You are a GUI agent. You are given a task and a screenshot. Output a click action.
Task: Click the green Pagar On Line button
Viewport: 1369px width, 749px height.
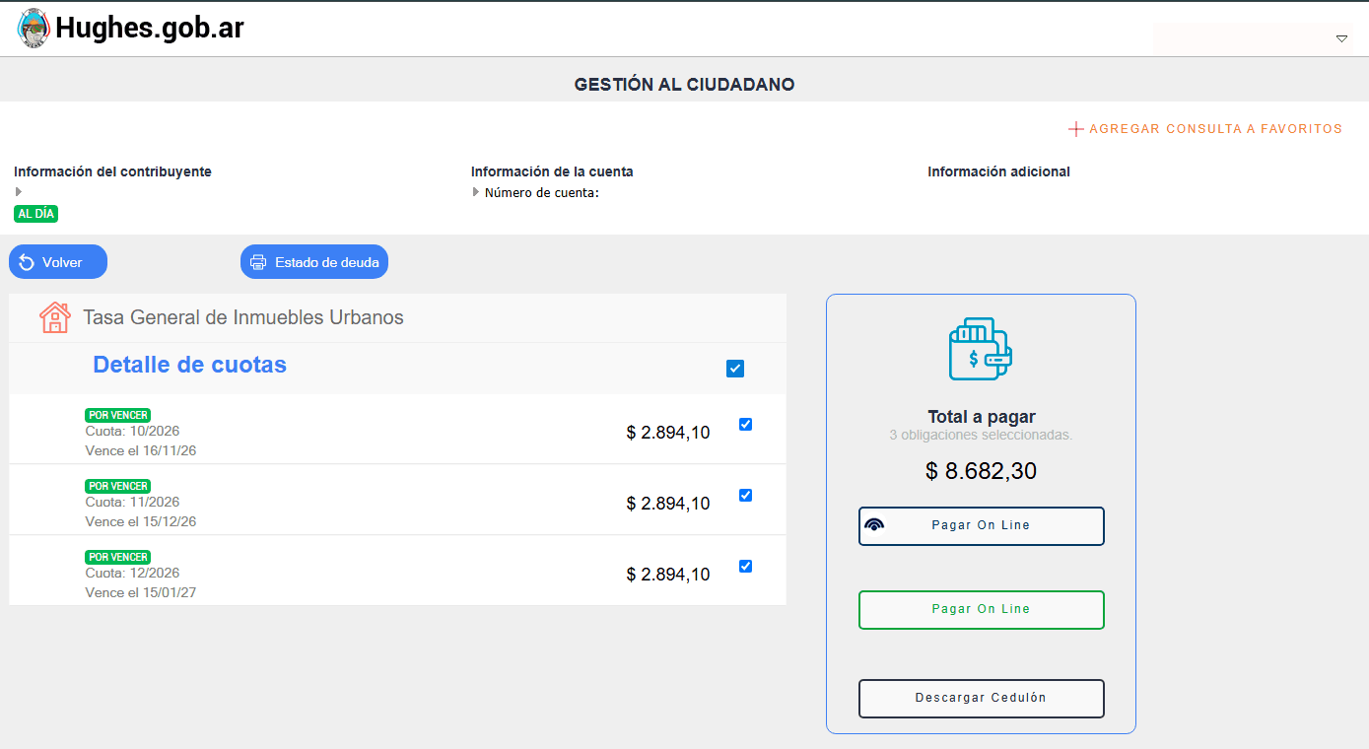pyautogui.click(x=982, y=610)
